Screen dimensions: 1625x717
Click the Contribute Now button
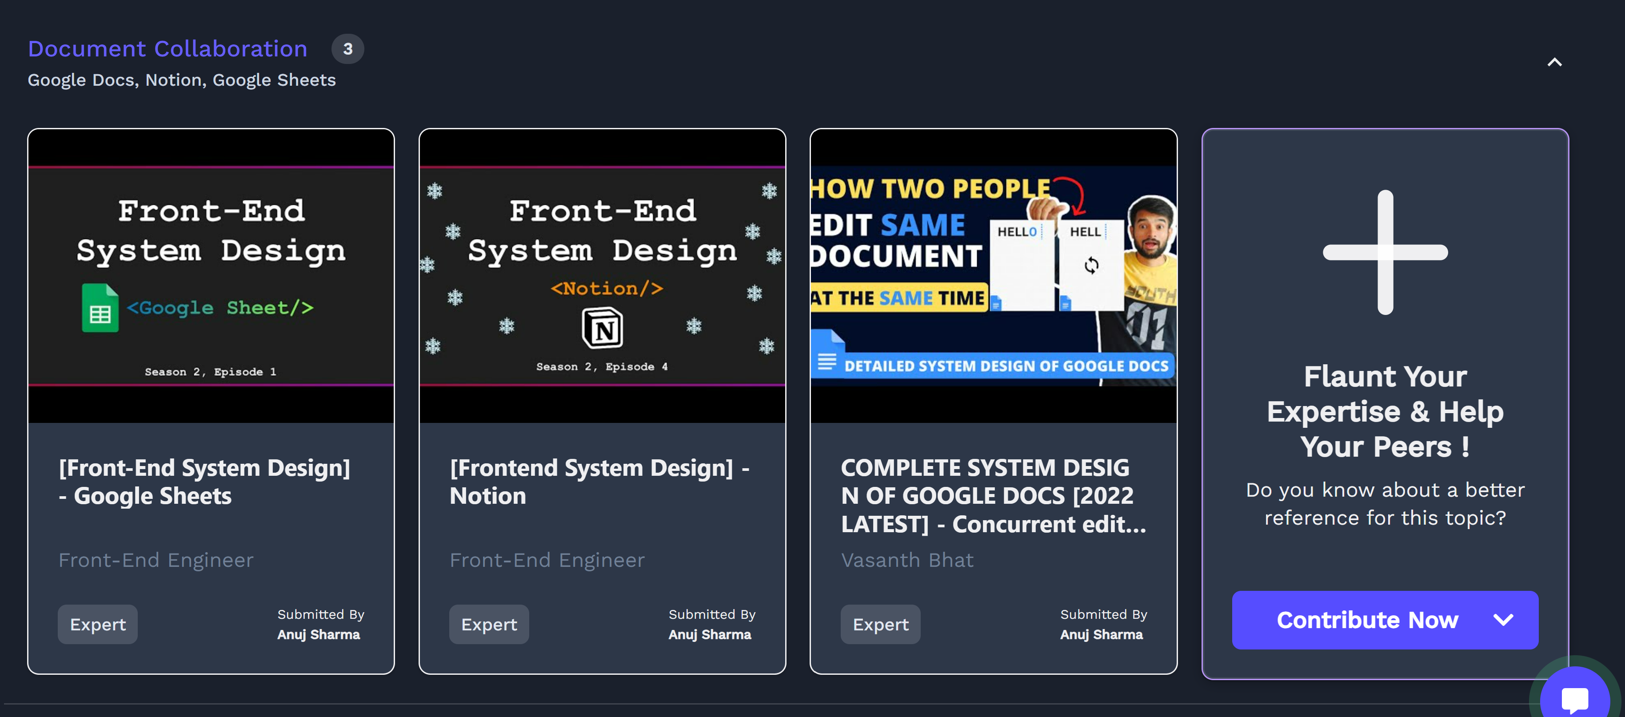click(x=1385, y=620)
